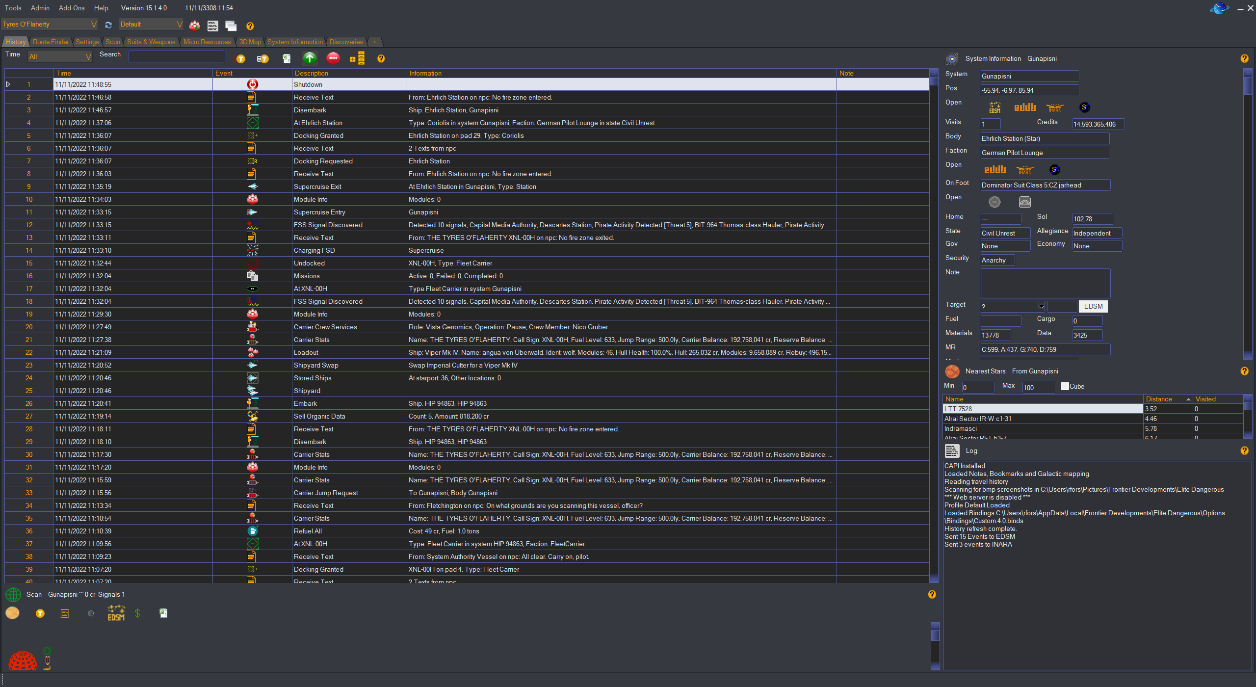Viewport: 1256px width, 687px height.
Task: Open the event filter funnel icon
Action: click(240, 59)
